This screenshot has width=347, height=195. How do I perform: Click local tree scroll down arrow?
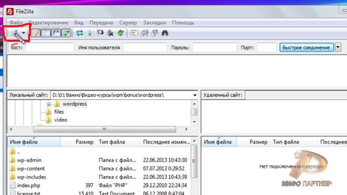194,121
